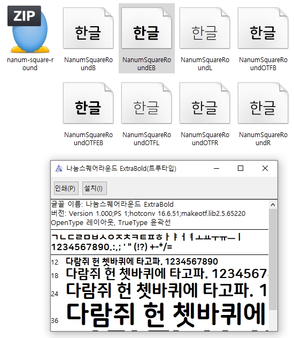Maximize the font preview window
This screenshot has width=294, height=338.
pyautogui.click(x=241, y=168)
